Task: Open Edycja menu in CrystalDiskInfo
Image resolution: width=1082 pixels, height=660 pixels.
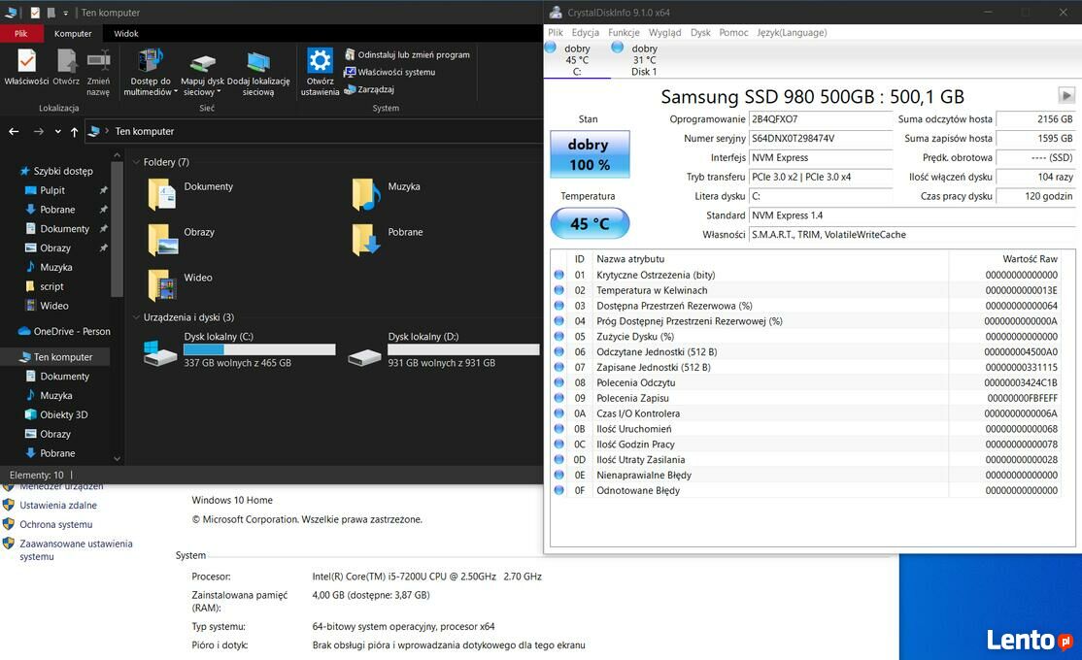Action: (x=585, y=32)
